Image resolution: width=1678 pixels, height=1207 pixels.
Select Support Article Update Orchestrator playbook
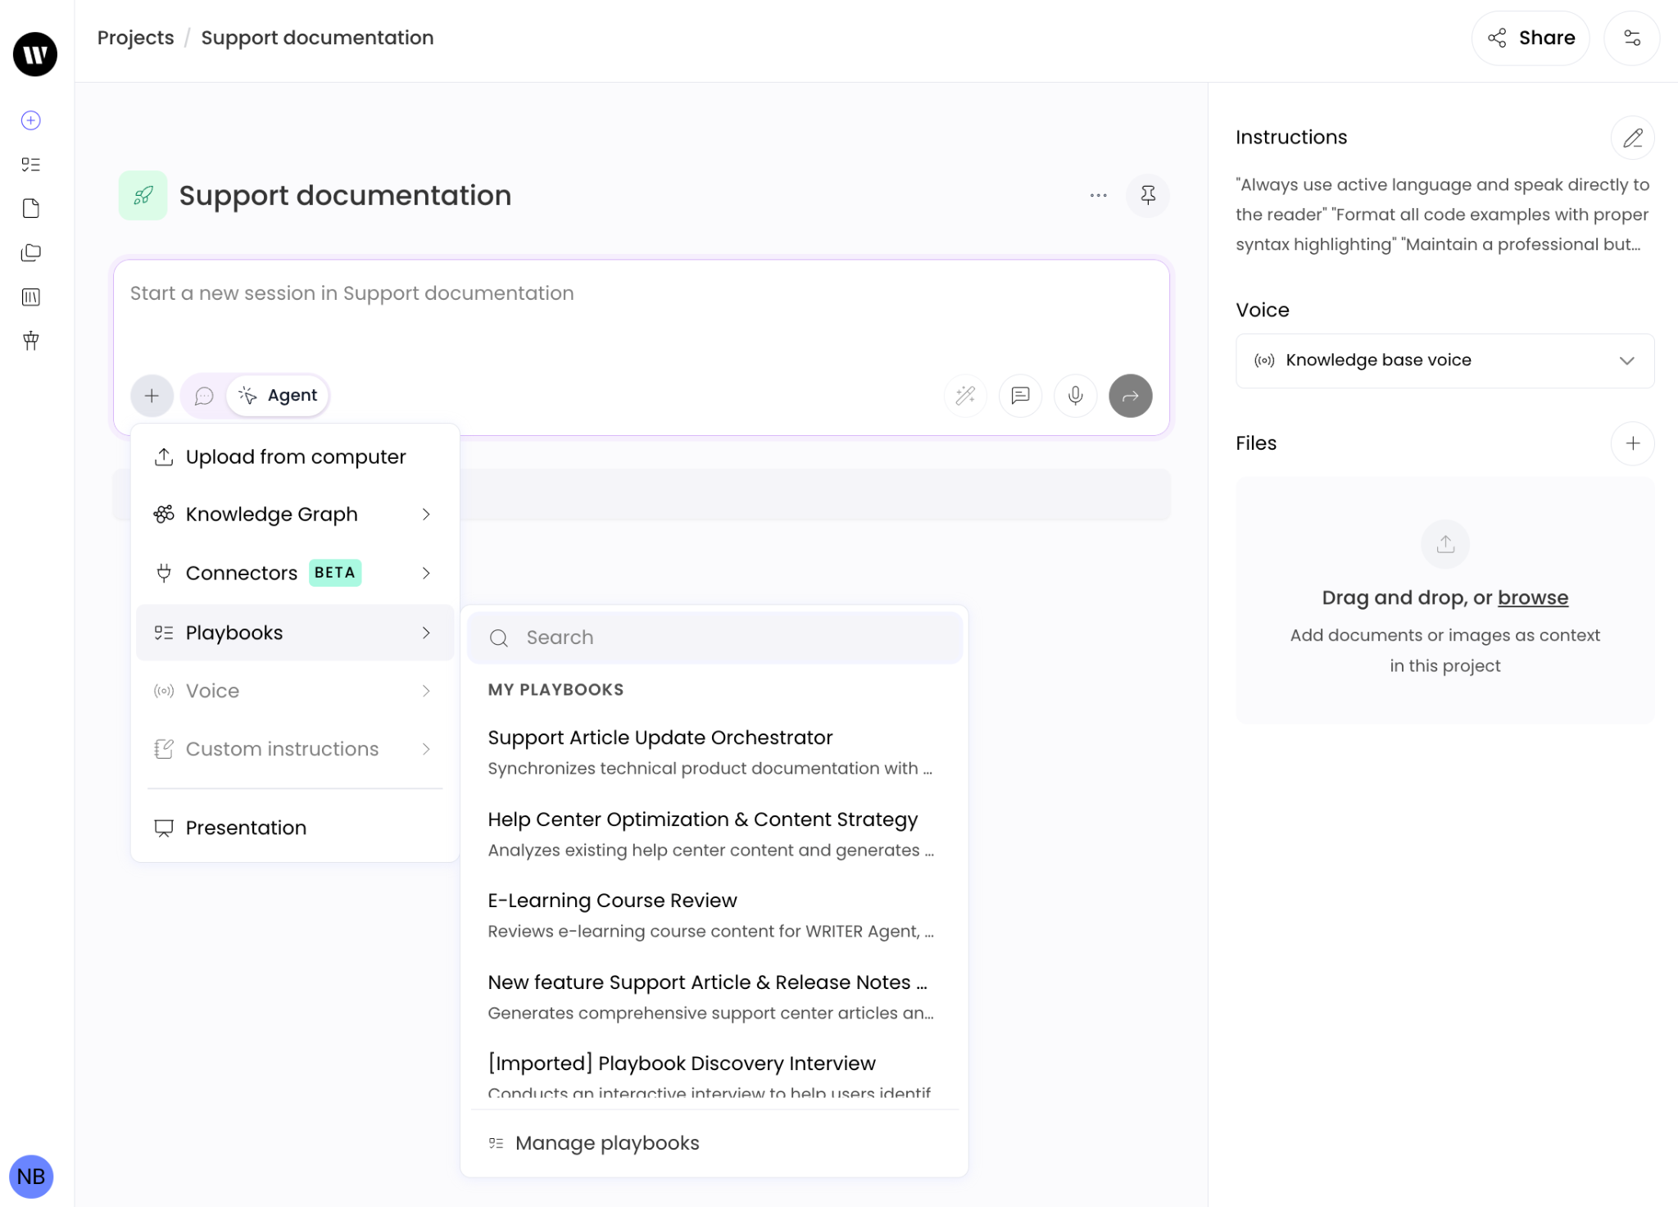[660, 737]
